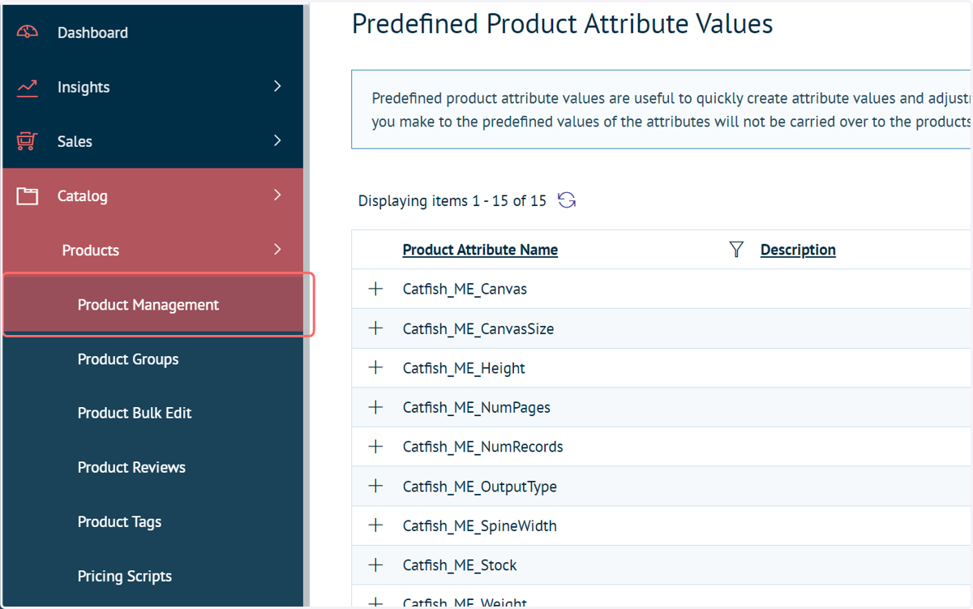Collapse the Catalog menu chevron
The image size is (973, 609).
[x=277, y=195]
